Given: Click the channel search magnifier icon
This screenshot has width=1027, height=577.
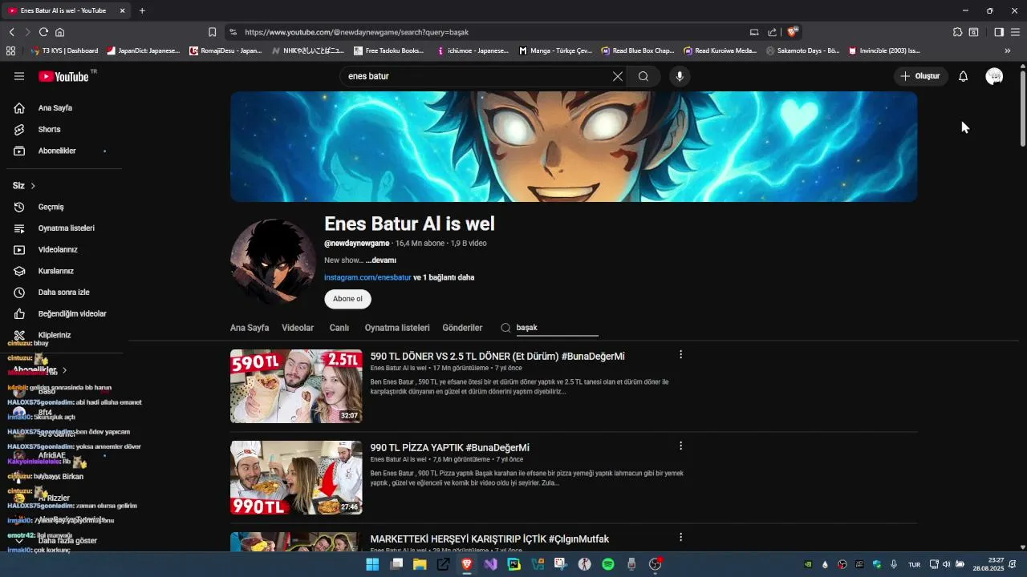Looking at the screenshot, I should coord(505,328).
